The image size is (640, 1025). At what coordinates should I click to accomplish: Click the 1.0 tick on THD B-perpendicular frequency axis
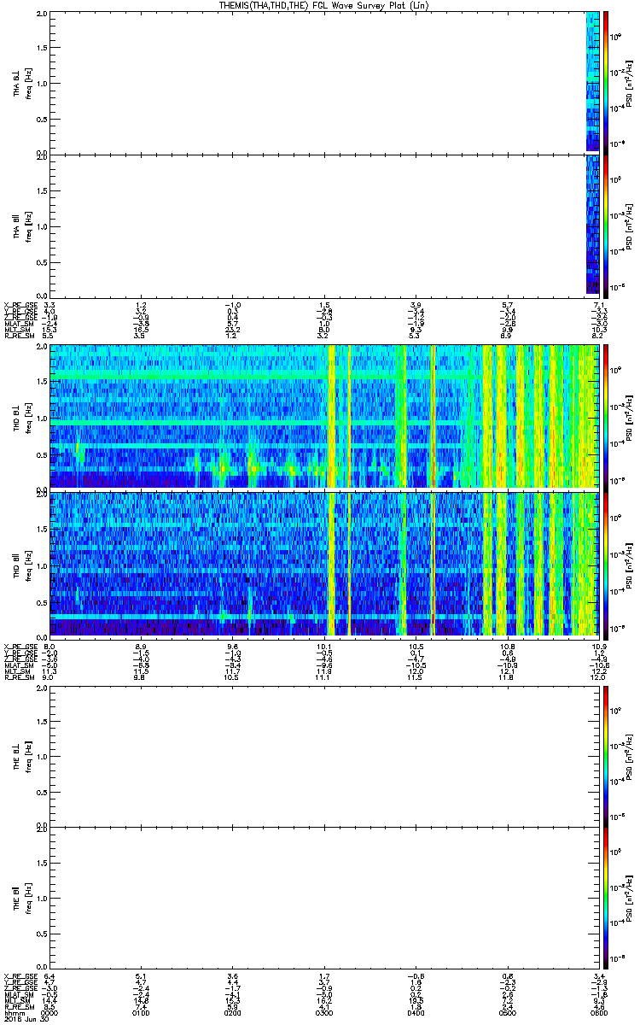click(43, 417)
